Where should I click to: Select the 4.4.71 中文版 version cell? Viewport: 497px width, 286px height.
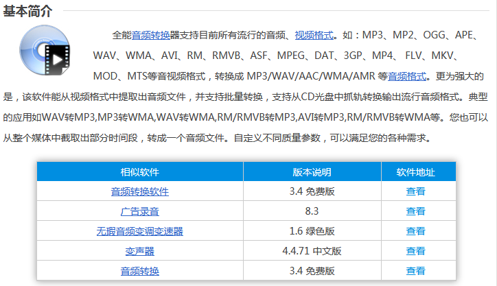[312, 251]
